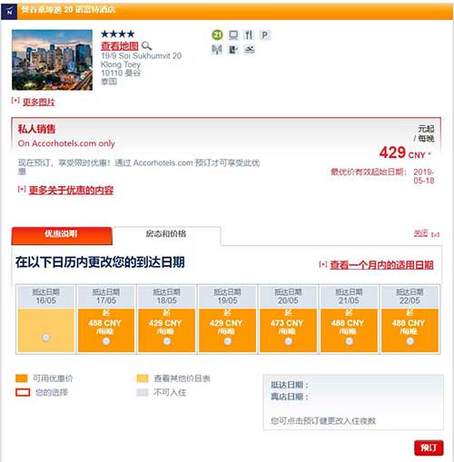The image size is (454, 462).
Task: Click the computer/internet amenity icon
Action: click(x=233, y=35)
